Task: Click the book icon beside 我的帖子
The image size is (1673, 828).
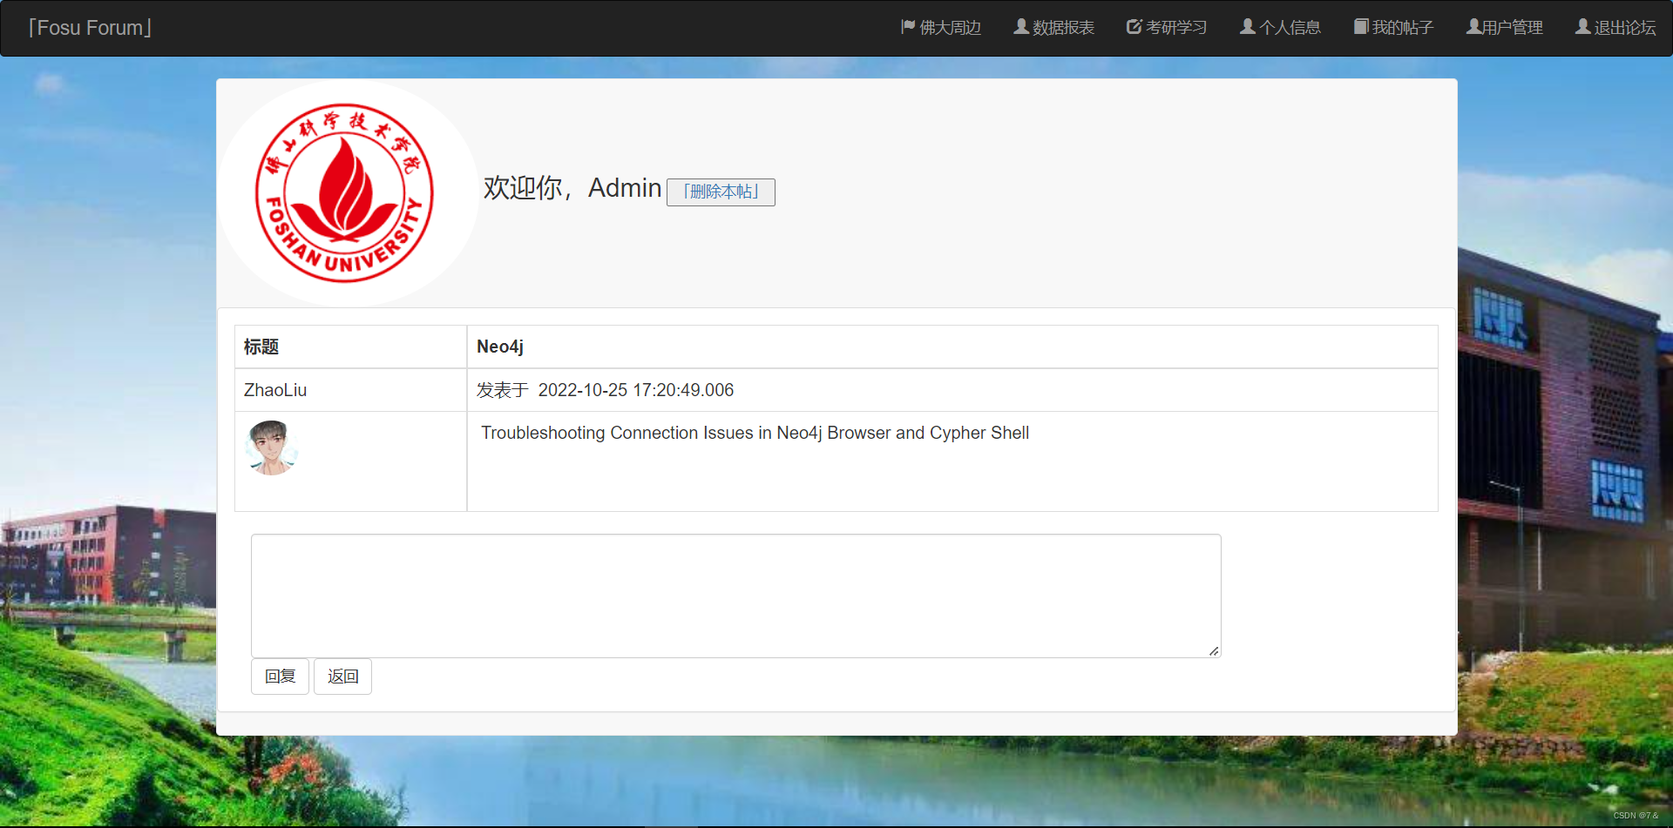Action: pos(1361,27)
